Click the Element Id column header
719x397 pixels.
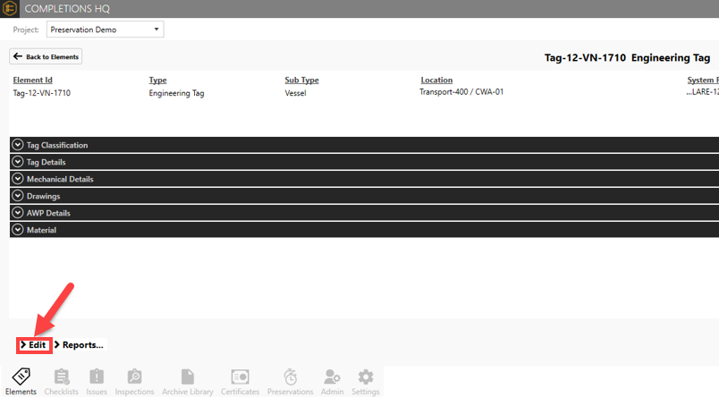pyautogui.click(x=32, y=80)
